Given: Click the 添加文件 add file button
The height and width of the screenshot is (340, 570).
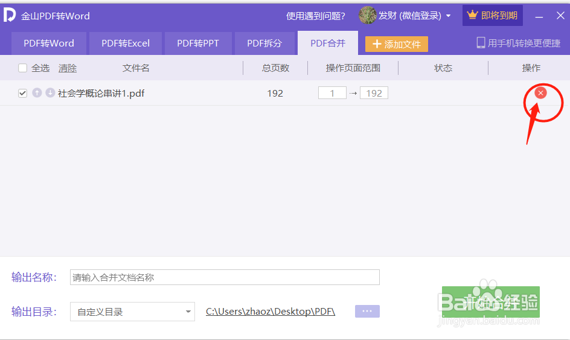Looking at the screenshot, I should pos(396,44).
